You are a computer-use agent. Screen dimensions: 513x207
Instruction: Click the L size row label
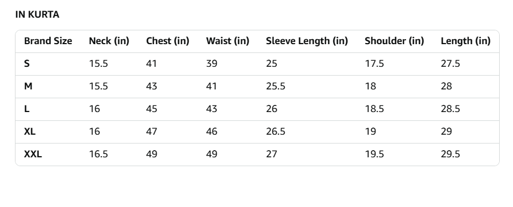point(27,109)
